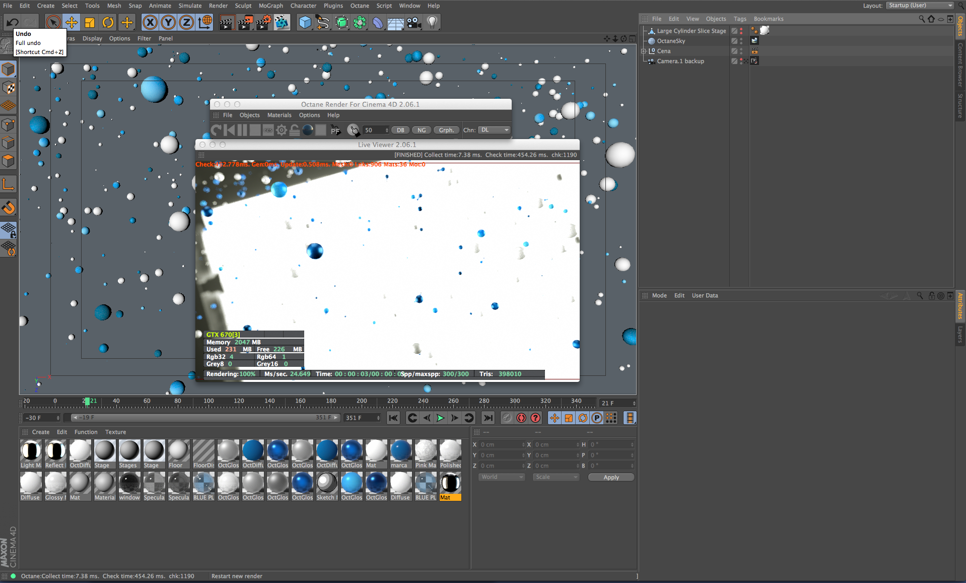
Task: Select polygon mode icon in left palette
Action: tap(9, 161)
